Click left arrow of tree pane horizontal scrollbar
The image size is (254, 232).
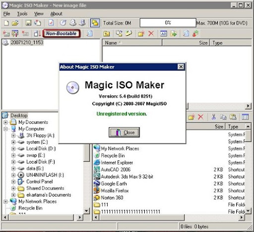(5, 217)
